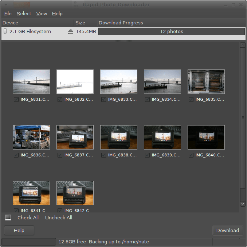This screenshot has width=247, height=247.
Task: Click the 145.4MB size value
Action: point(86,32)
